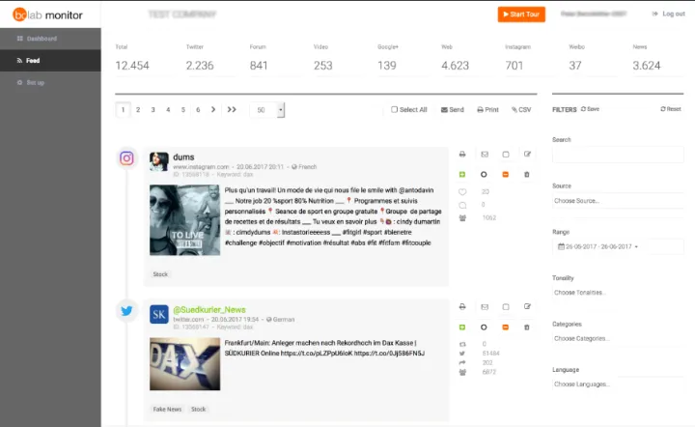This screenshot has width=695, height=427.
Task: Mark dums post positive with green plus
Action: pos(461,174)
